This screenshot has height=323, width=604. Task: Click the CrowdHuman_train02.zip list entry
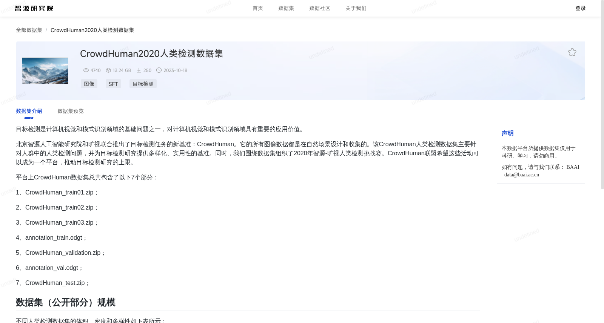(57, 208)
